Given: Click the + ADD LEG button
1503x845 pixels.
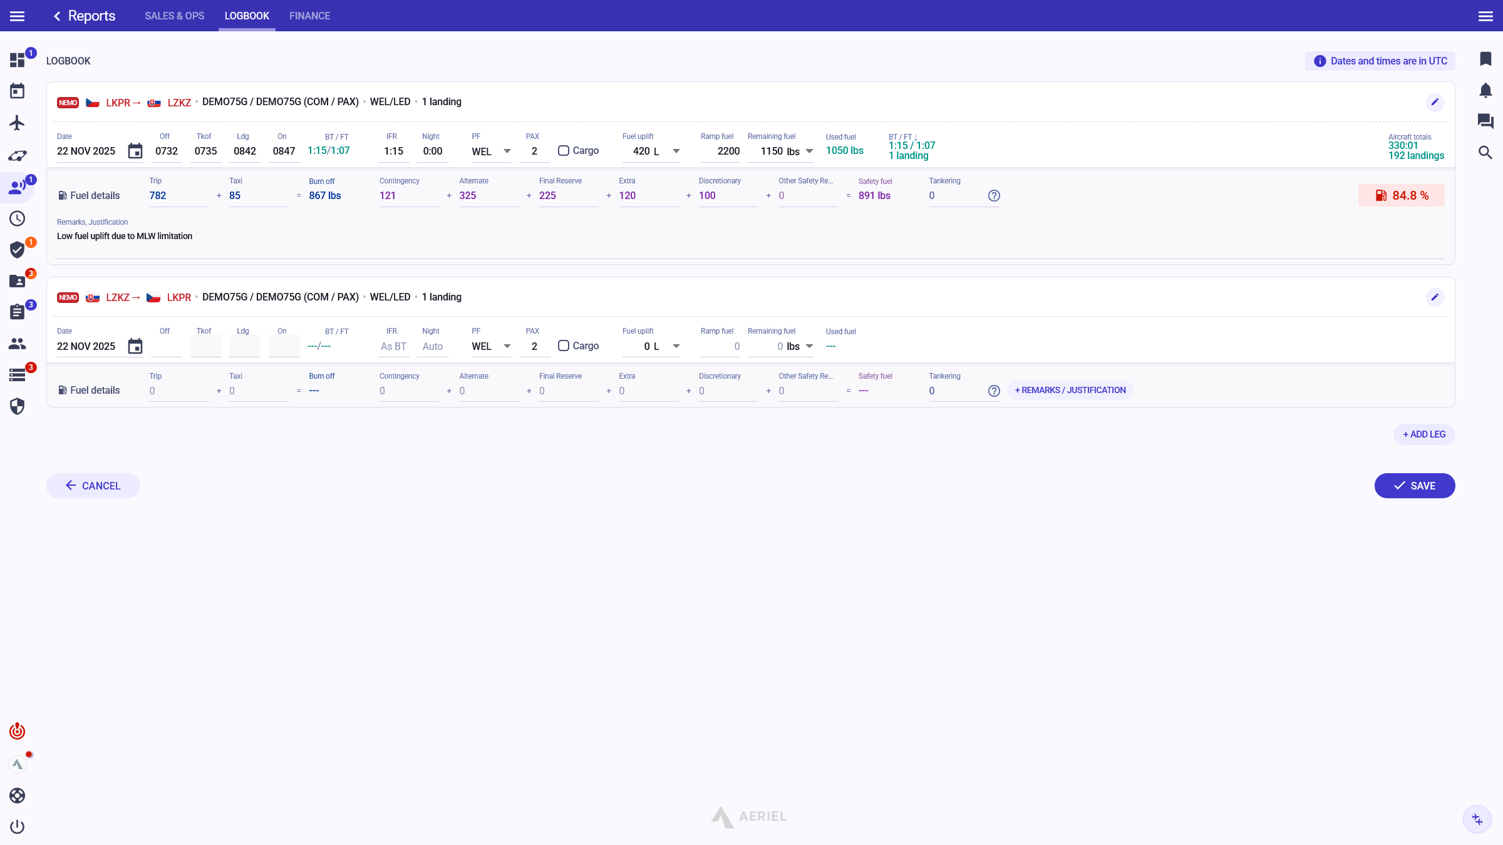Looking at the screenshot, I should [1423, 434].
